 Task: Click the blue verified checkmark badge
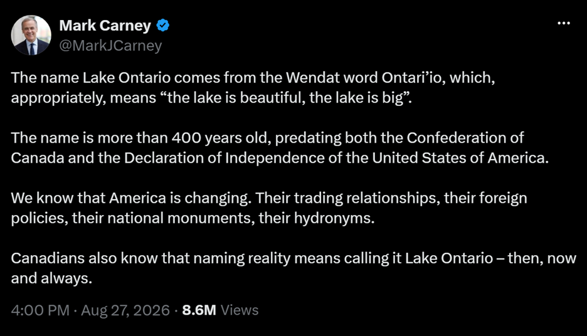tap(162, 26)
